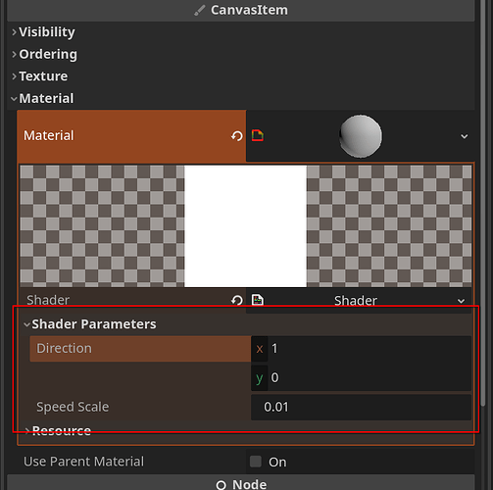Click the Speed Scale value field
This screenshot has height=490, width=493.
tap(361, 408)
